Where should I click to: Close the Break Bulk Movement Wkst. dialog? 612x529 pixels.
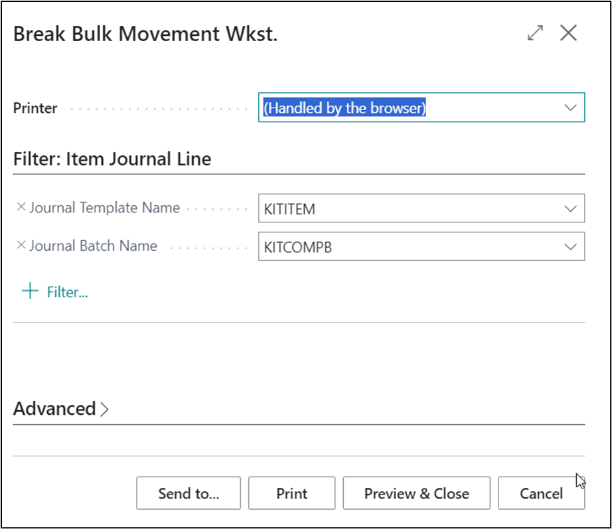pos(568,33)
